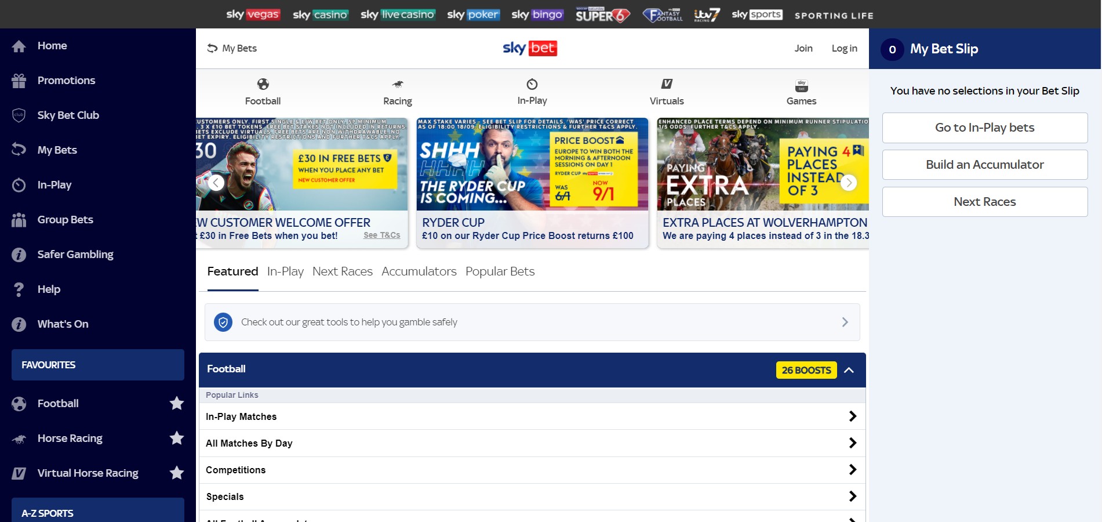Viewport: 1102px width, 522px height.
Task: Open the ITV7 logo link
Action: 707,14
